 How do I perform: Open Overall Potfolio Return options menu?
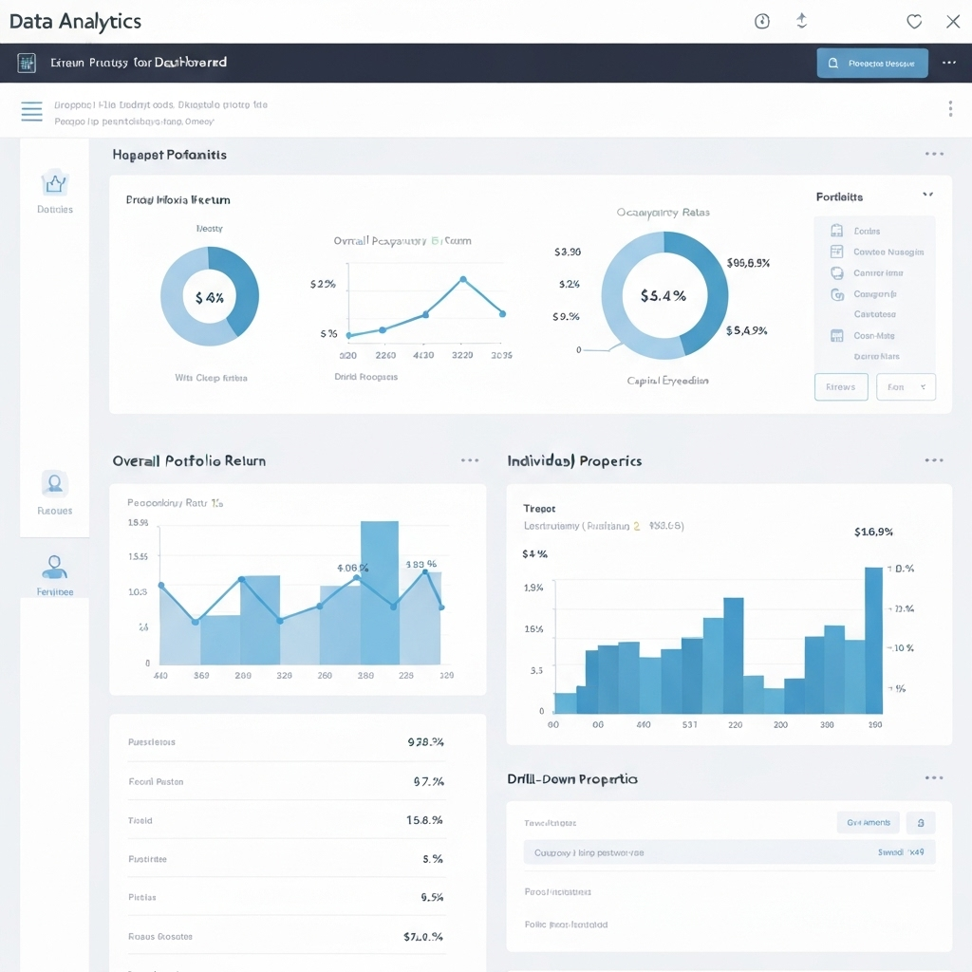(x=470, y=460)
